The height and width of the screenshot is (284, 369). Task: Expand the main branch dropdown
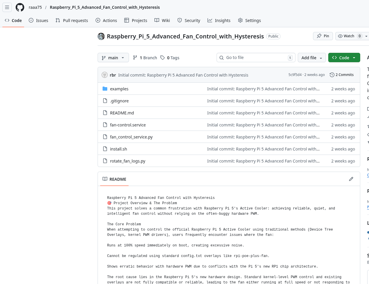click(x=113, y=58)
